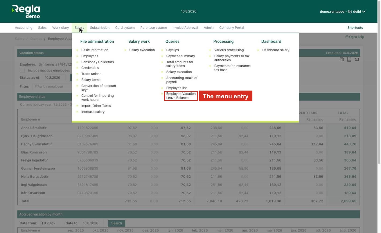Select Payslips under Queries
Screen dimensions: 381x233
tap(172, 50)
